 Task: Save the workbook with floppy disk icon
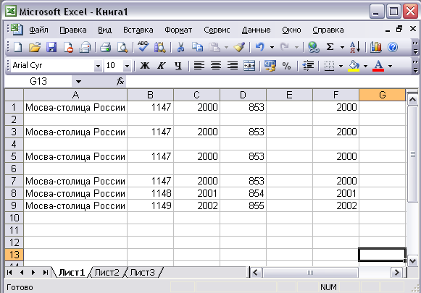pos(51,47)
